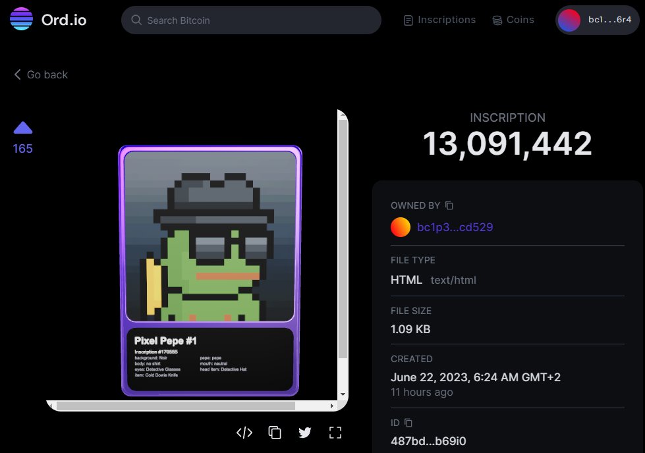The width and height of the screenshot is (645, 453).
Task: Click the inscription number 13,091,442
Action: pos(507,144)
